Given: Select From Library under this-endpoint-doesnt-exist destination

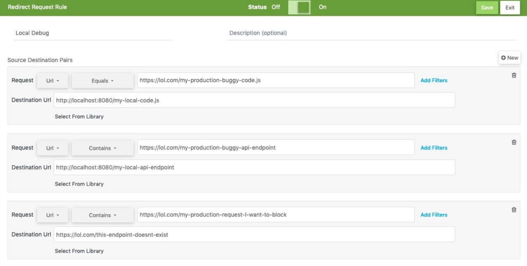Looking at the screenshot, I should [79, 251].
